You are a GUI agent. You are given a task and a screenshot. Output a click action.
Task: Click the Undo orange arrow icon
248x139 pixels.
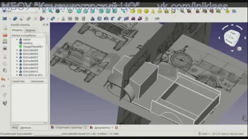click(3, 79)
